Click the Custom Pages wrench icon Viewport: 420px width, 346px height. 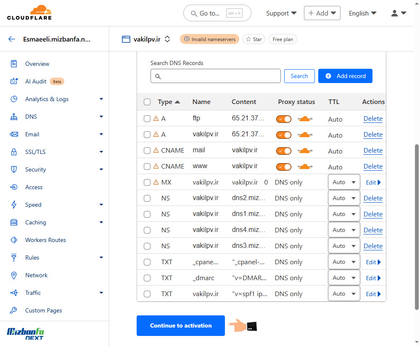(13, 310)
